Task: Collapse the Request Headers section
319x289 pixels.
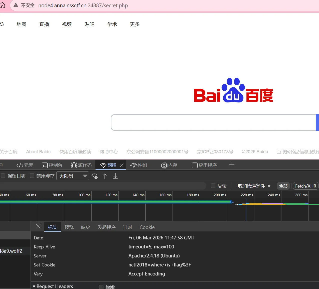Action: 34,286
